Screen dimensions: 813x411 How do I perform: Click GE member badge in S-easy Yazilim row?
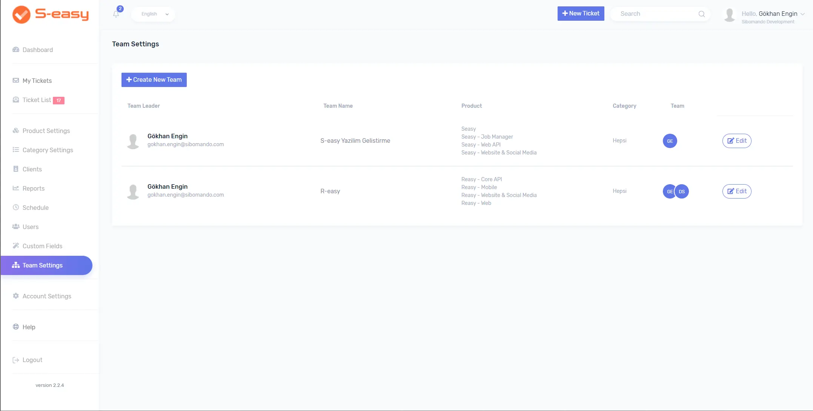[670, 141]
